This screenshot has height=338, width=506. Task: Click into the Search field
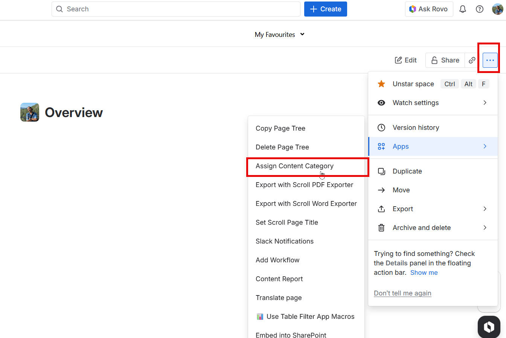click(176, 9)
